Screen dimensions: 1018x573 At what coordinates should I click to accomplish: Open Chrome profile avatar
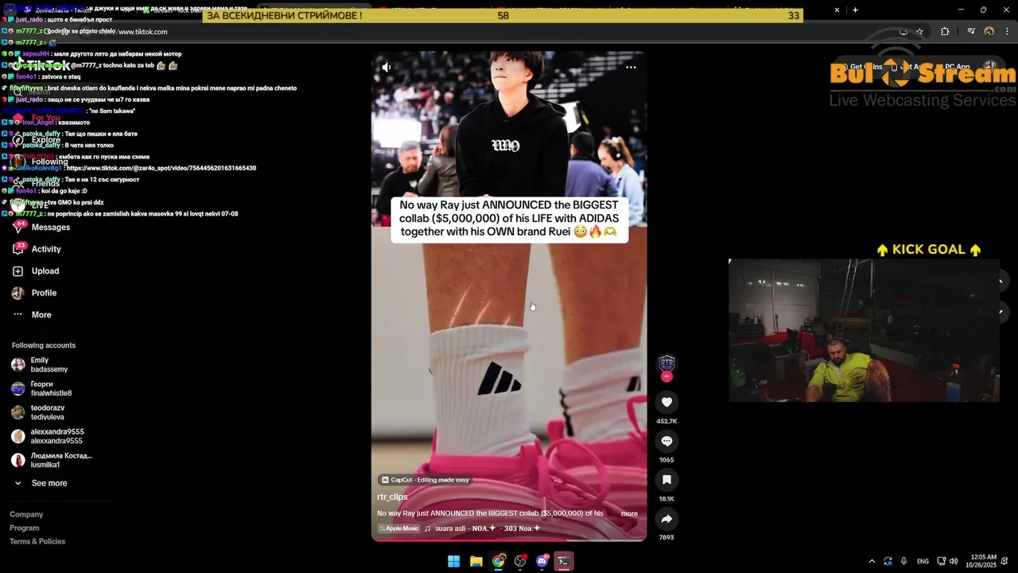coord(989,32)
